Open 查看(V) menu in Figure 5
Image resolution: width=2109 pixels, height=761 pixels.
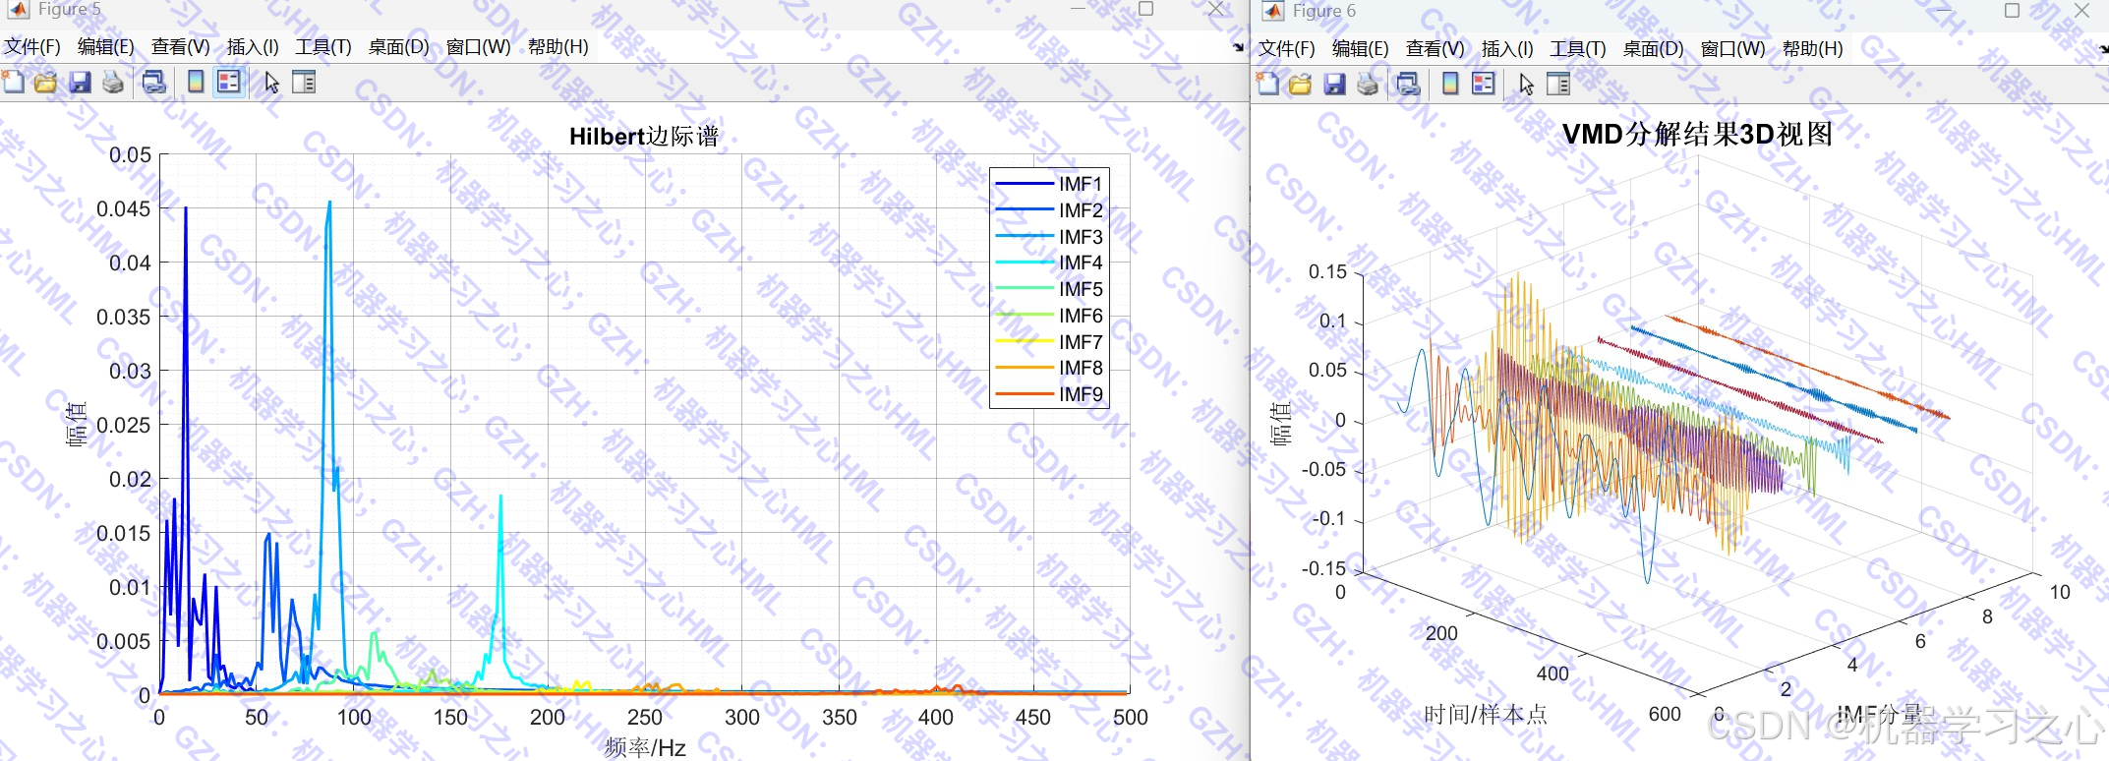181,46
